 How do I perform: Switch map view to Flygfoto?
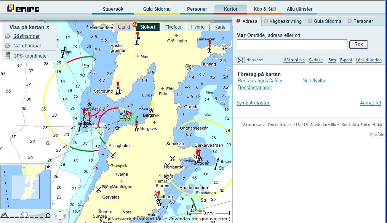173,27
